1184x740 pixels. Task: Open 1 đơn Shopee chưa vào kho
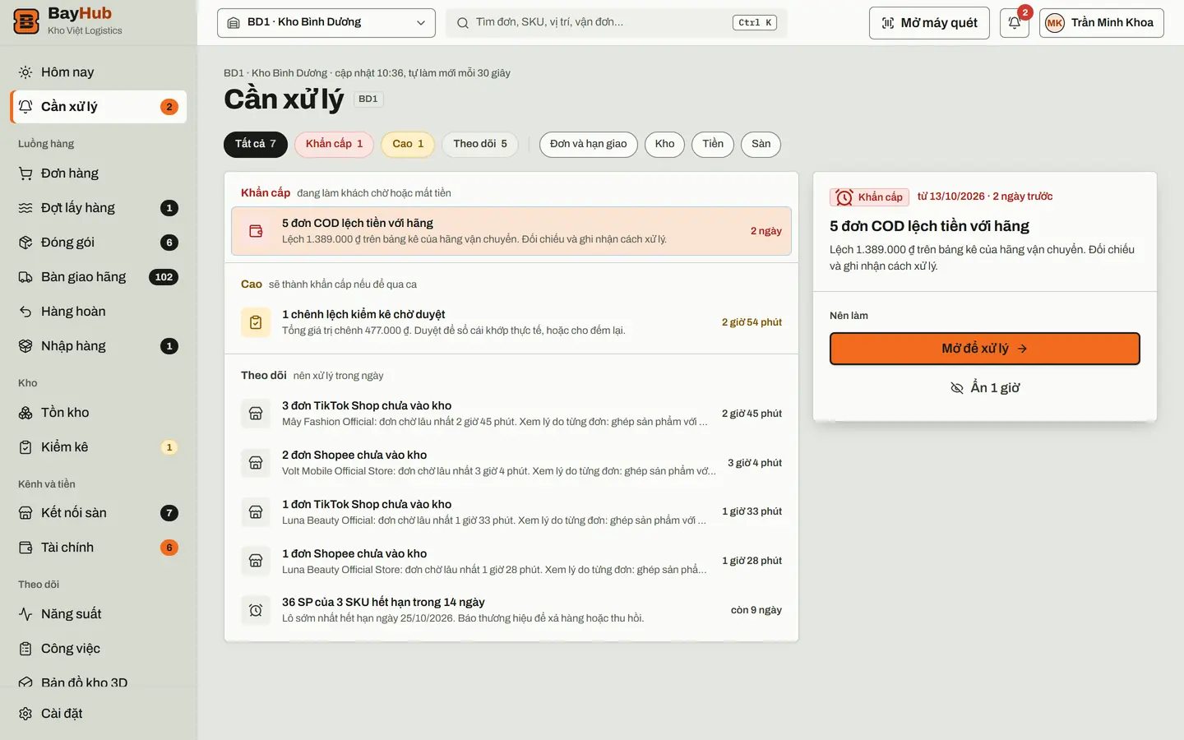[511, 561]
